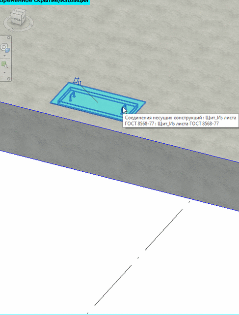Click the flip arrows control above the connection
This screenshot has height=315, width=239.
pyautogui.click(x=80, y=83)
